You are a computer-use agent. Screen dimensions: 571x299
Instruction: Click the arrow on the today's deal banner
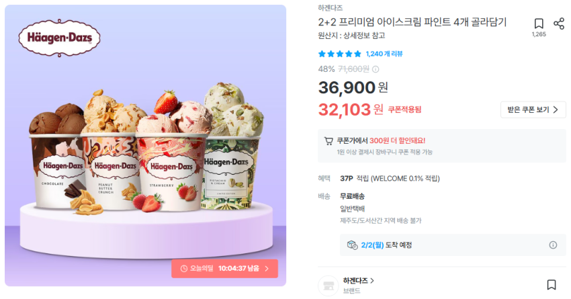coord(267,269)
